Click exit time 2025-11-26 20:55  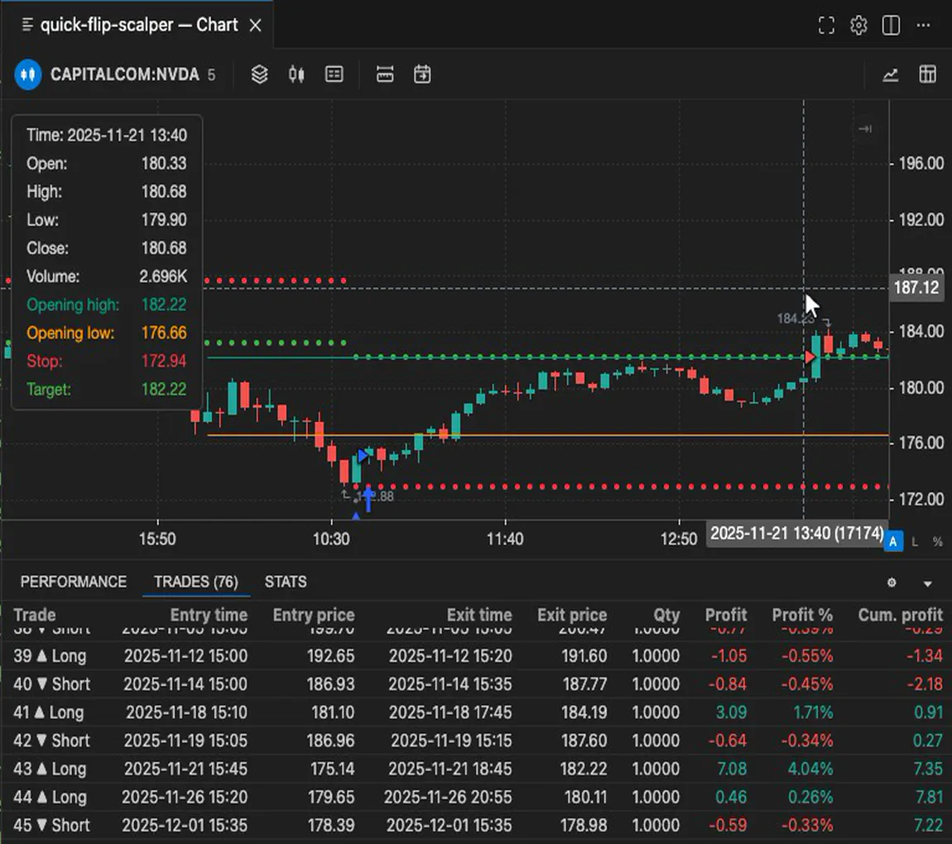pyautogui.click(x=448, y=797)
